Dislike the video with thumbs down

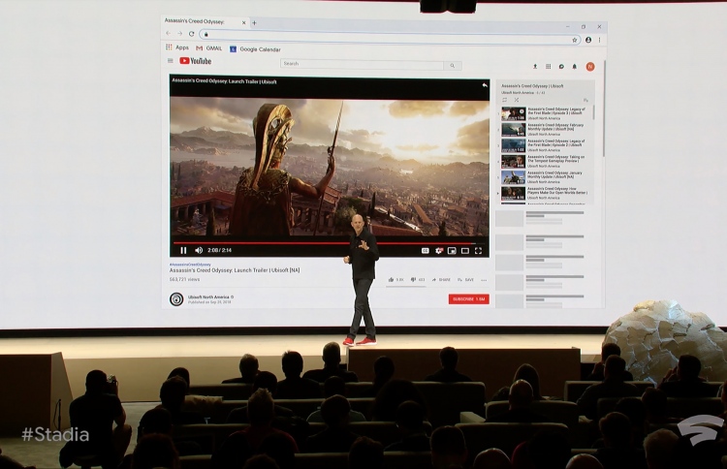418,279
